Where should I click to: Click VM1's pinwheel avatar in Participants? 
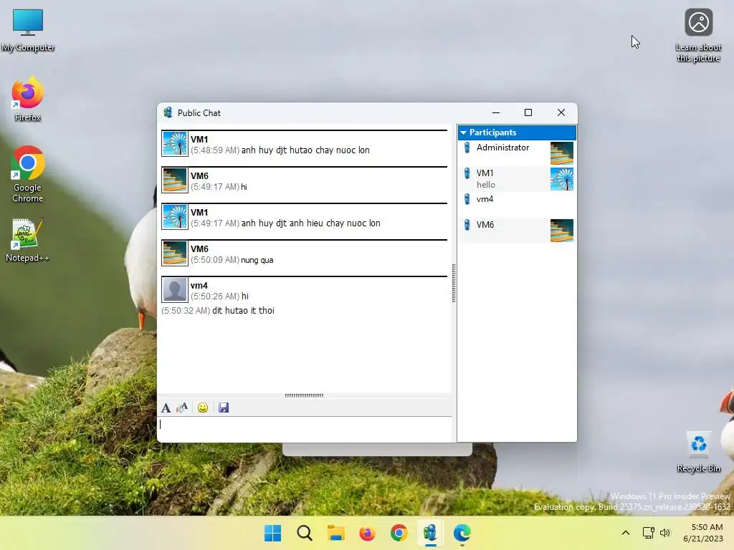562,178
